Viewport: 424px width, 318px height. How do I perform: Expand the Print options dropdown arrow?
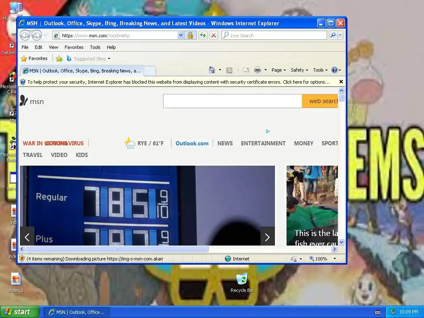tap(265, 70)
